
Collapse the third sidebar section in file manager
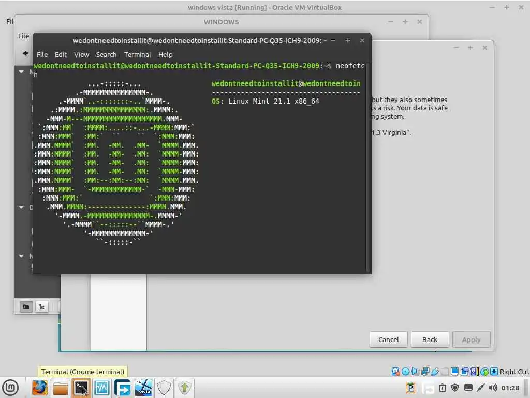click(x=21, y=256)
